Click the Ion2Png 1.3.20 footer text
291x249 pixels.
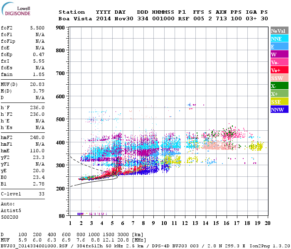pyautogui.click(x=270, y=246)
